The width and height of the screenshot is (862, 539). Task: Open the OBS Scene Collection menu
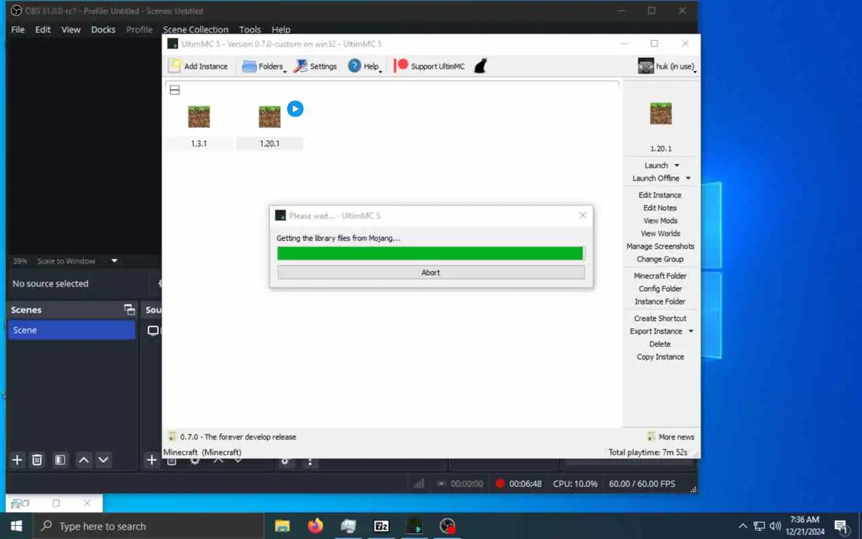pos(196,30)
